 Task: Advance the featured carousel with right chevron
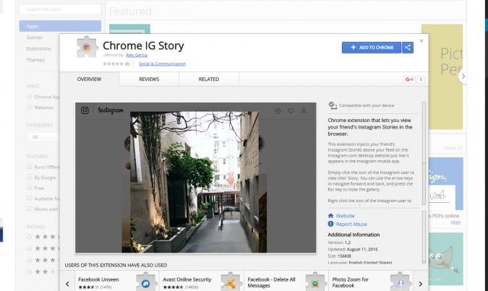[463, 76]
